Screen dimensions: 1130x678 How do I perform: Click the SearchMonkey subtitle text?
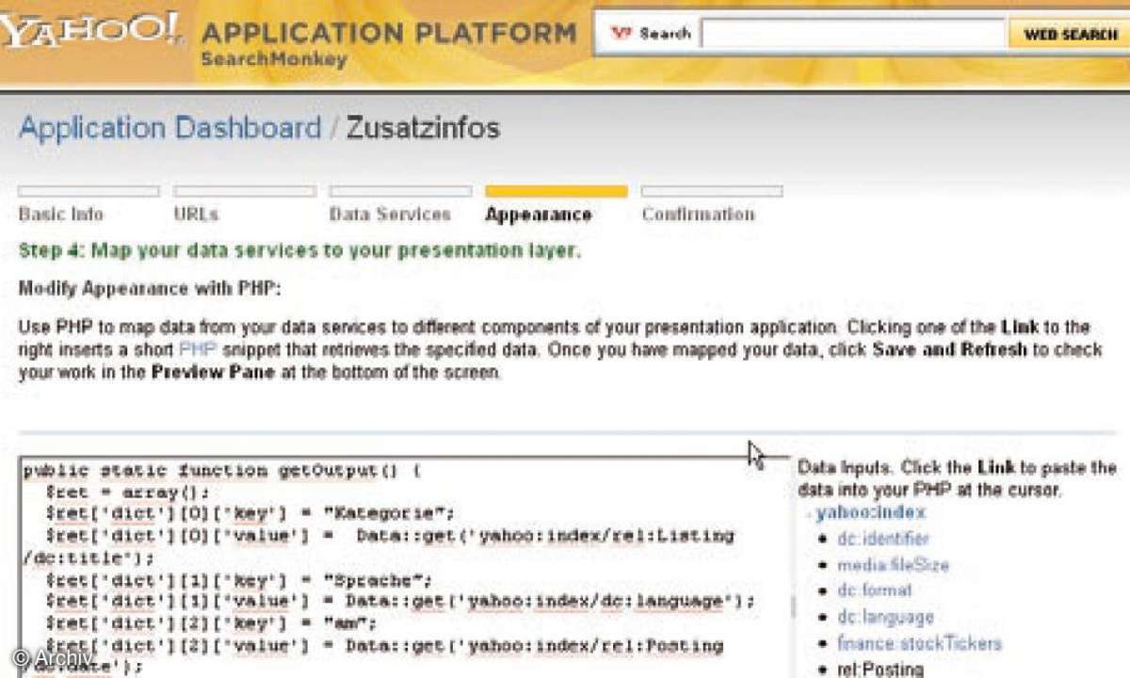(x=273, y=59)
